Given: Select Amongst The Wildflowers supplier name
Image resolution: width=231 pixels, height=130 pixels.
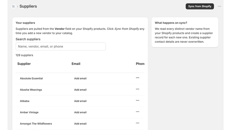Looking at the screenshot, I should click(36, 124).
